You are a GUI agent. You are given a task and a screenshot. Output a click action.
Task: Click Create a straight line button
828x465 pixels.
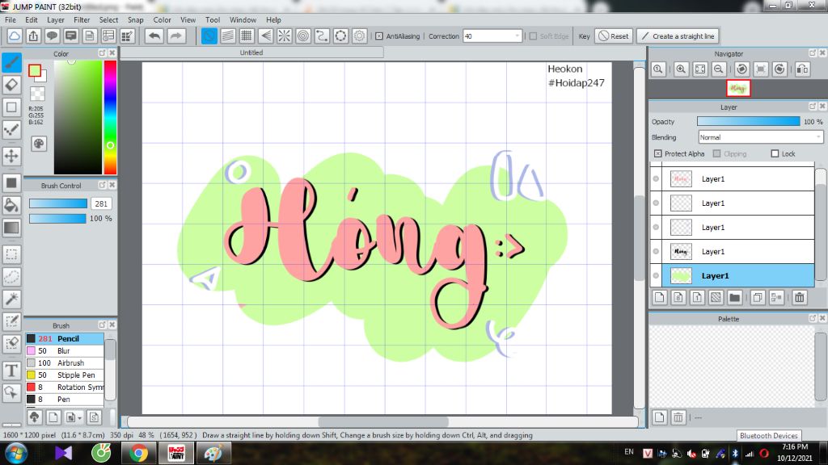[678, 36]
